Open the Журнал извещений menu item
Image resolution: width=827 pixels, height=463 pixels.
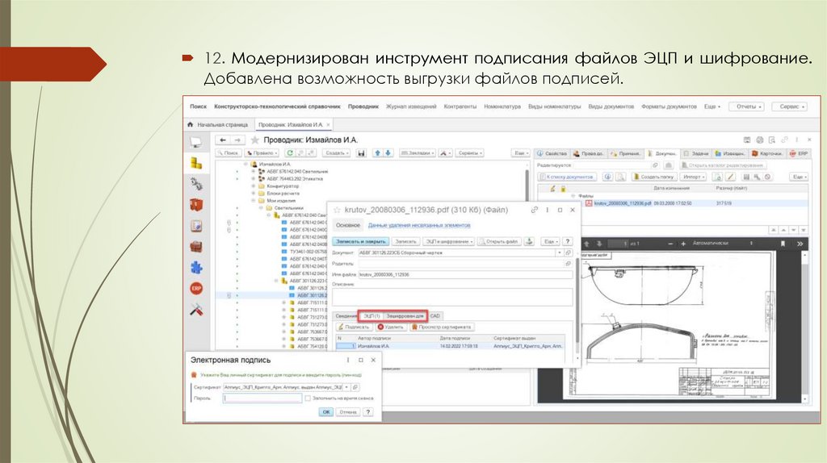411,106
